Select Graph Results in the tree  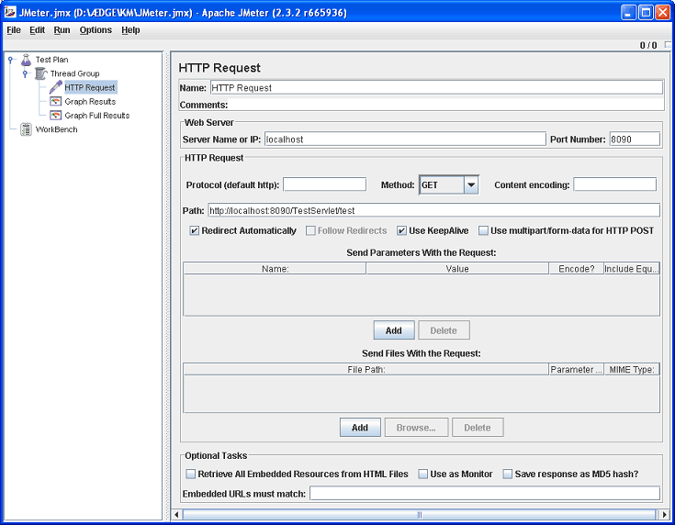[90, 102]
